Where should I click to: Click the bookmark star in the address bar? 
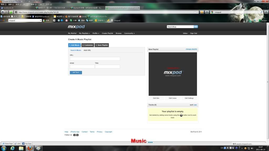195,12
